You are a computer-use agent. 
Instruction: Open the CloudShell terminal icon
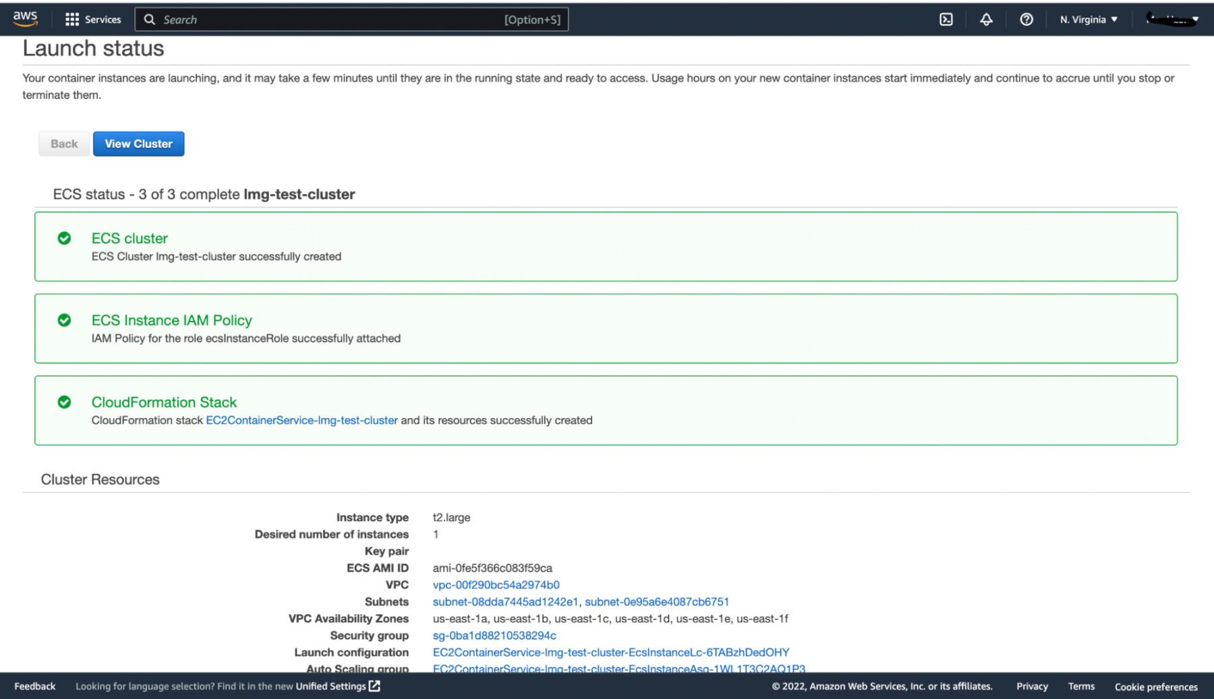(x=946, y=20)
